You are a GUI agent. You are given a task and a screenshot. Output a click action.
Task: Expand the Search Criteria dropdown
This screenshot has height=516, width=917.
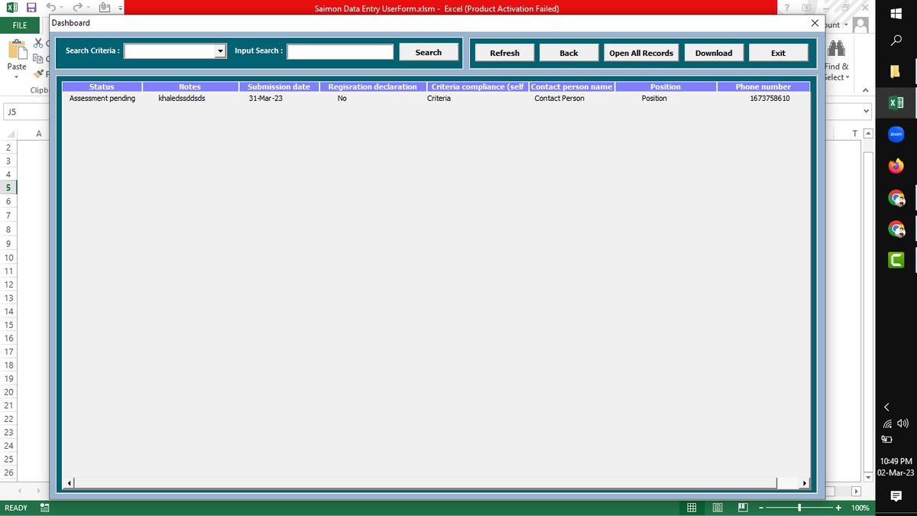(221, 51)
